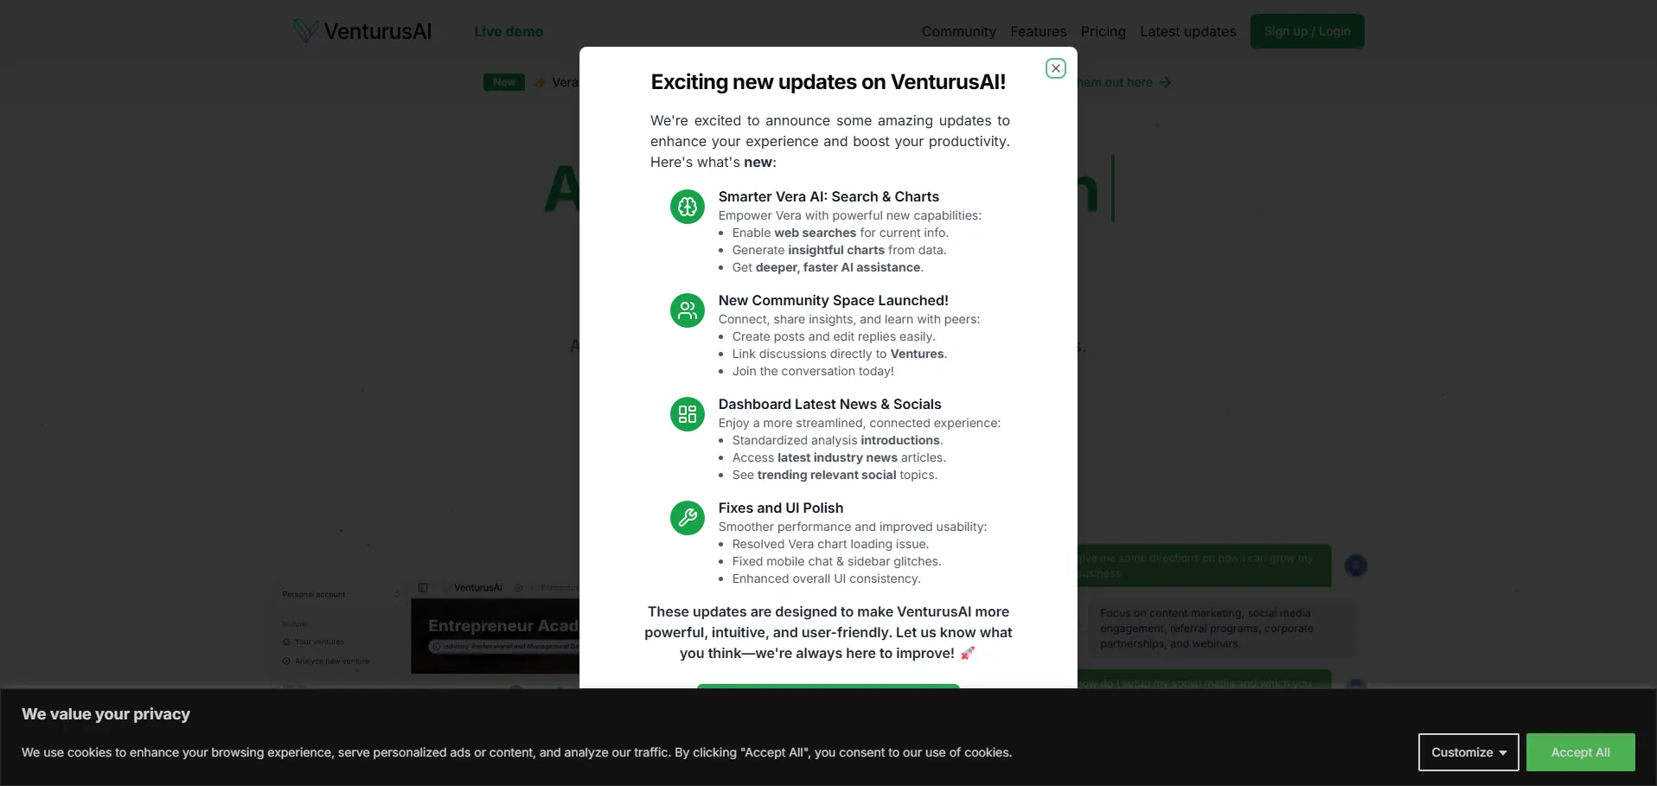Toggle the sidebar panel icon in preview

pyautogui.click(x=423, y=587)
